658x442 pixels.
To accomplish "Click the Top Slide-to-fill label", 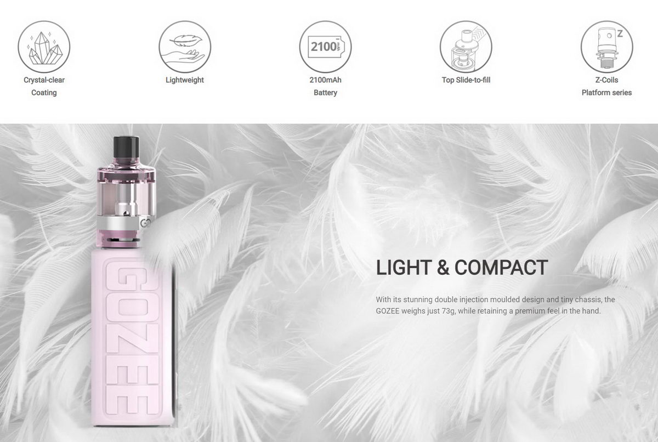I will click(x=466, y=80).
